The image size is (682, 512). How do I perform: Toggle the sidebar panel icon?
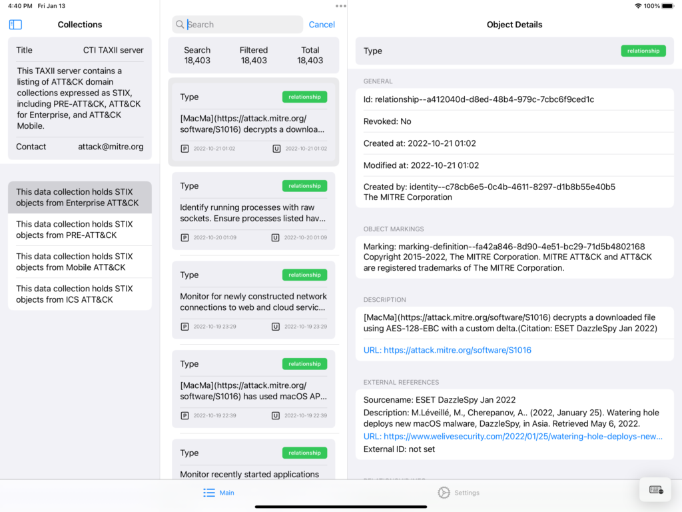tap(15, 25)
